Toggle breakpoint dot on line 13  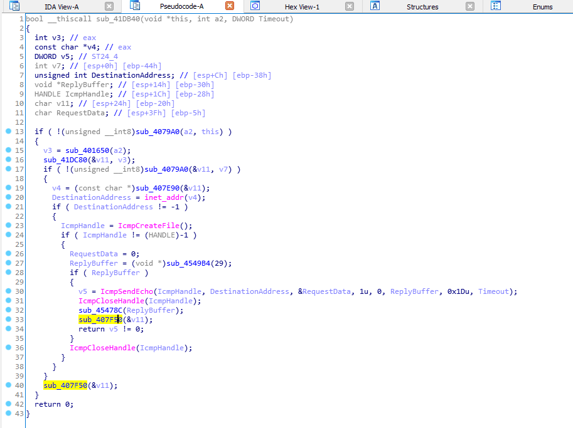coord(8,131)
